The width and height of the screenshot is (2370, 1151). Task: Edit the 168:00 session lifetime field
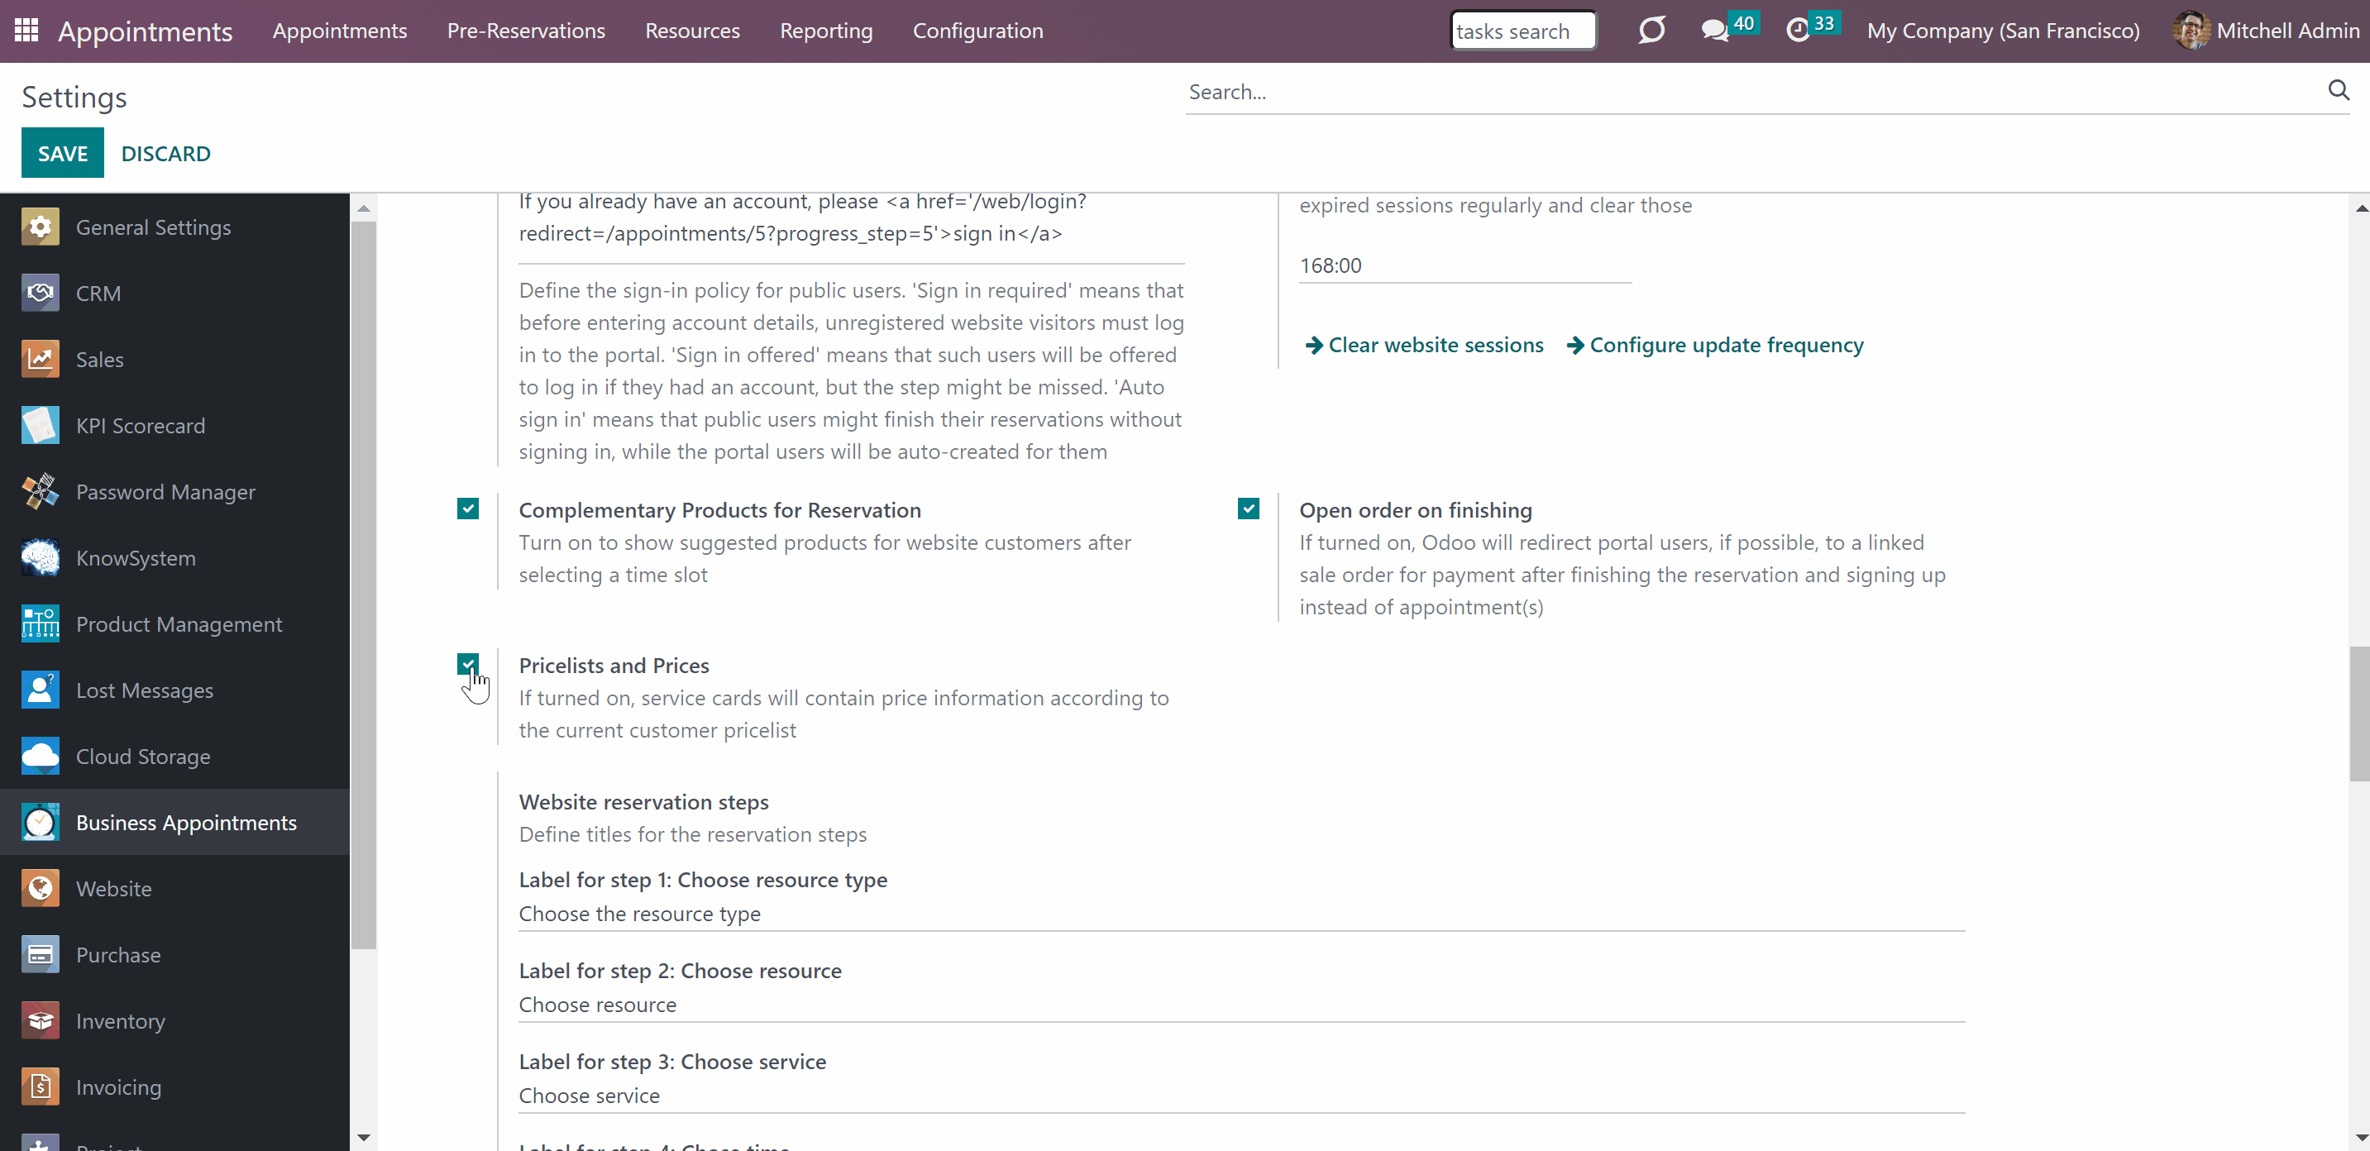coord(1465,266)
